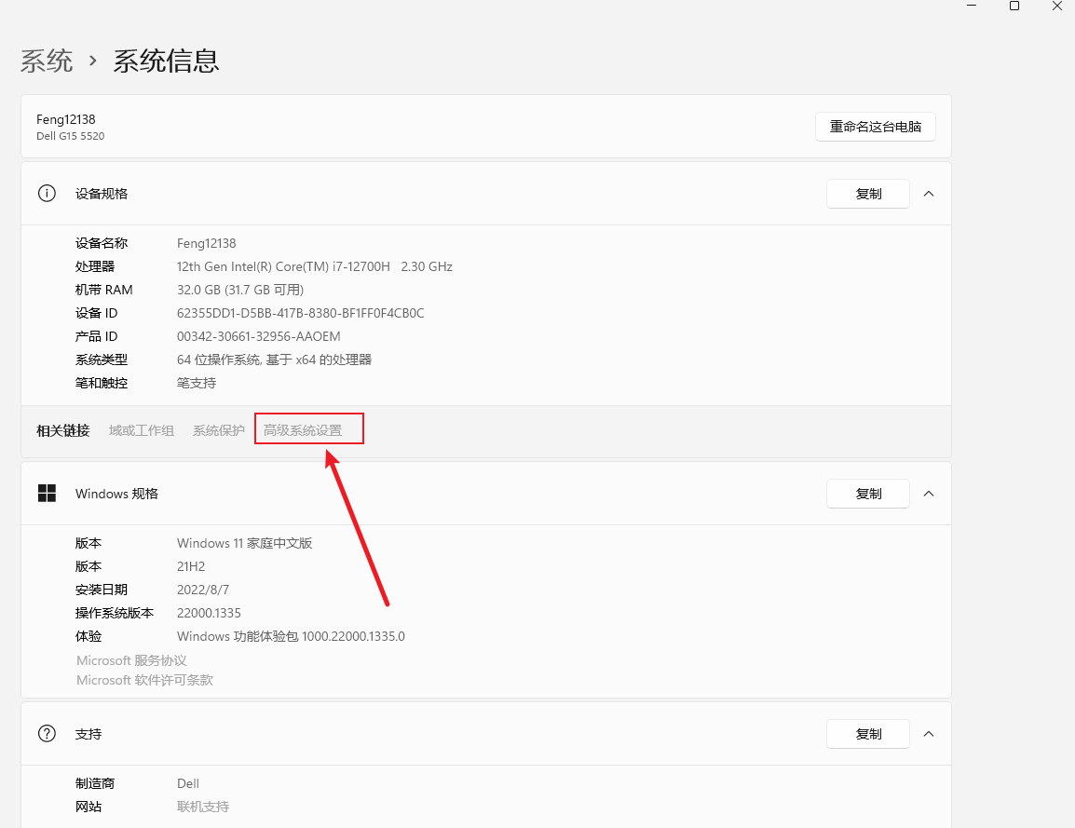The image size is (1075, 828).
Task: Select system type 64 位操作系统 text
Action: coord(274,360)
